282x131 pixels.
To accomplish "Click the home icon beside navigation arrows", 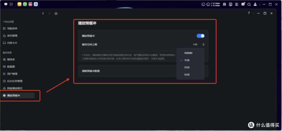I will [x=56, y=14].
